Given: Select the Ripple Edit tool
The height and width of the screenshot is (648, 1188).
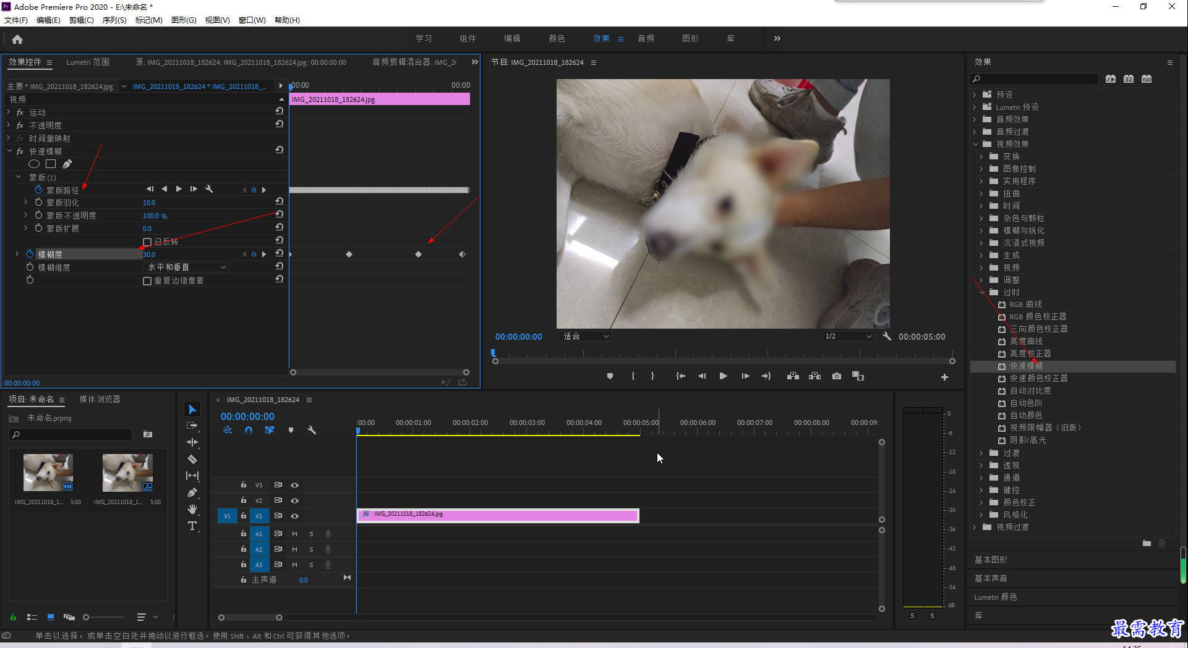Looking at the screenshot, I should click(x=192, y=442).
